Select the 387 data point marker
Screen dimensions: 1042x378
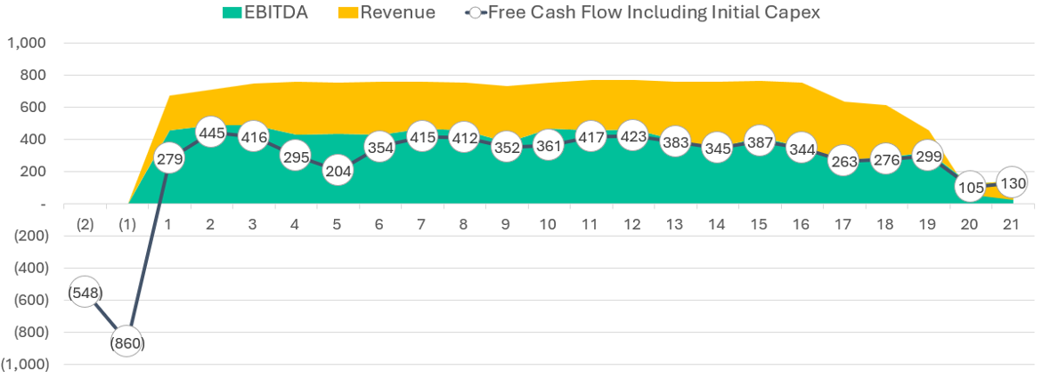758,142
